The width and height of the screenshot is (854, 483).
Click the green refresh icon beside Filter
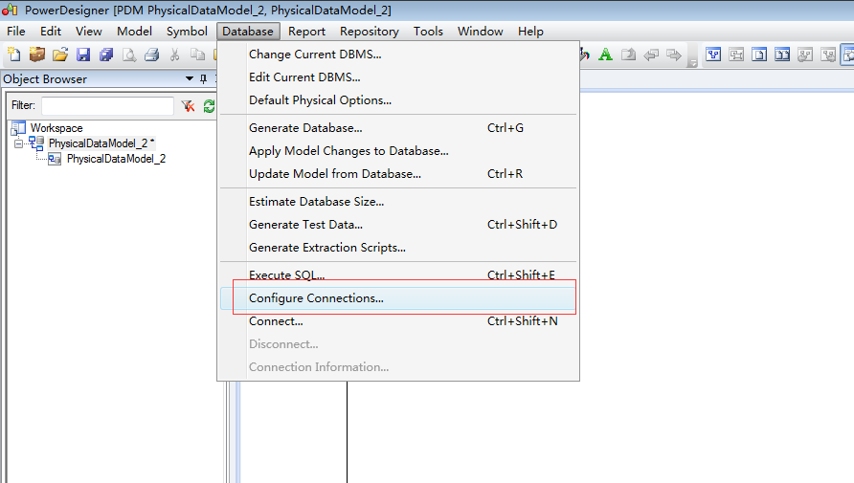[209, 105]
